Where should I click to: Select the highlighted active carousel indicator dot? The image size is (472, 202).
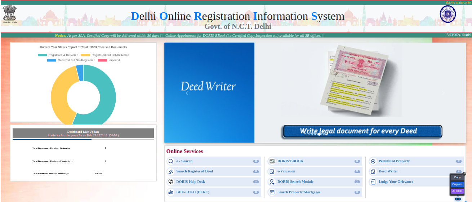click(320, 134)
